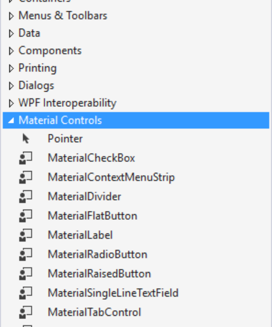Select the WPF Interoperability category
Image resolution: width=272 pixels, height=327 pixels.
[x=67, y=103]
